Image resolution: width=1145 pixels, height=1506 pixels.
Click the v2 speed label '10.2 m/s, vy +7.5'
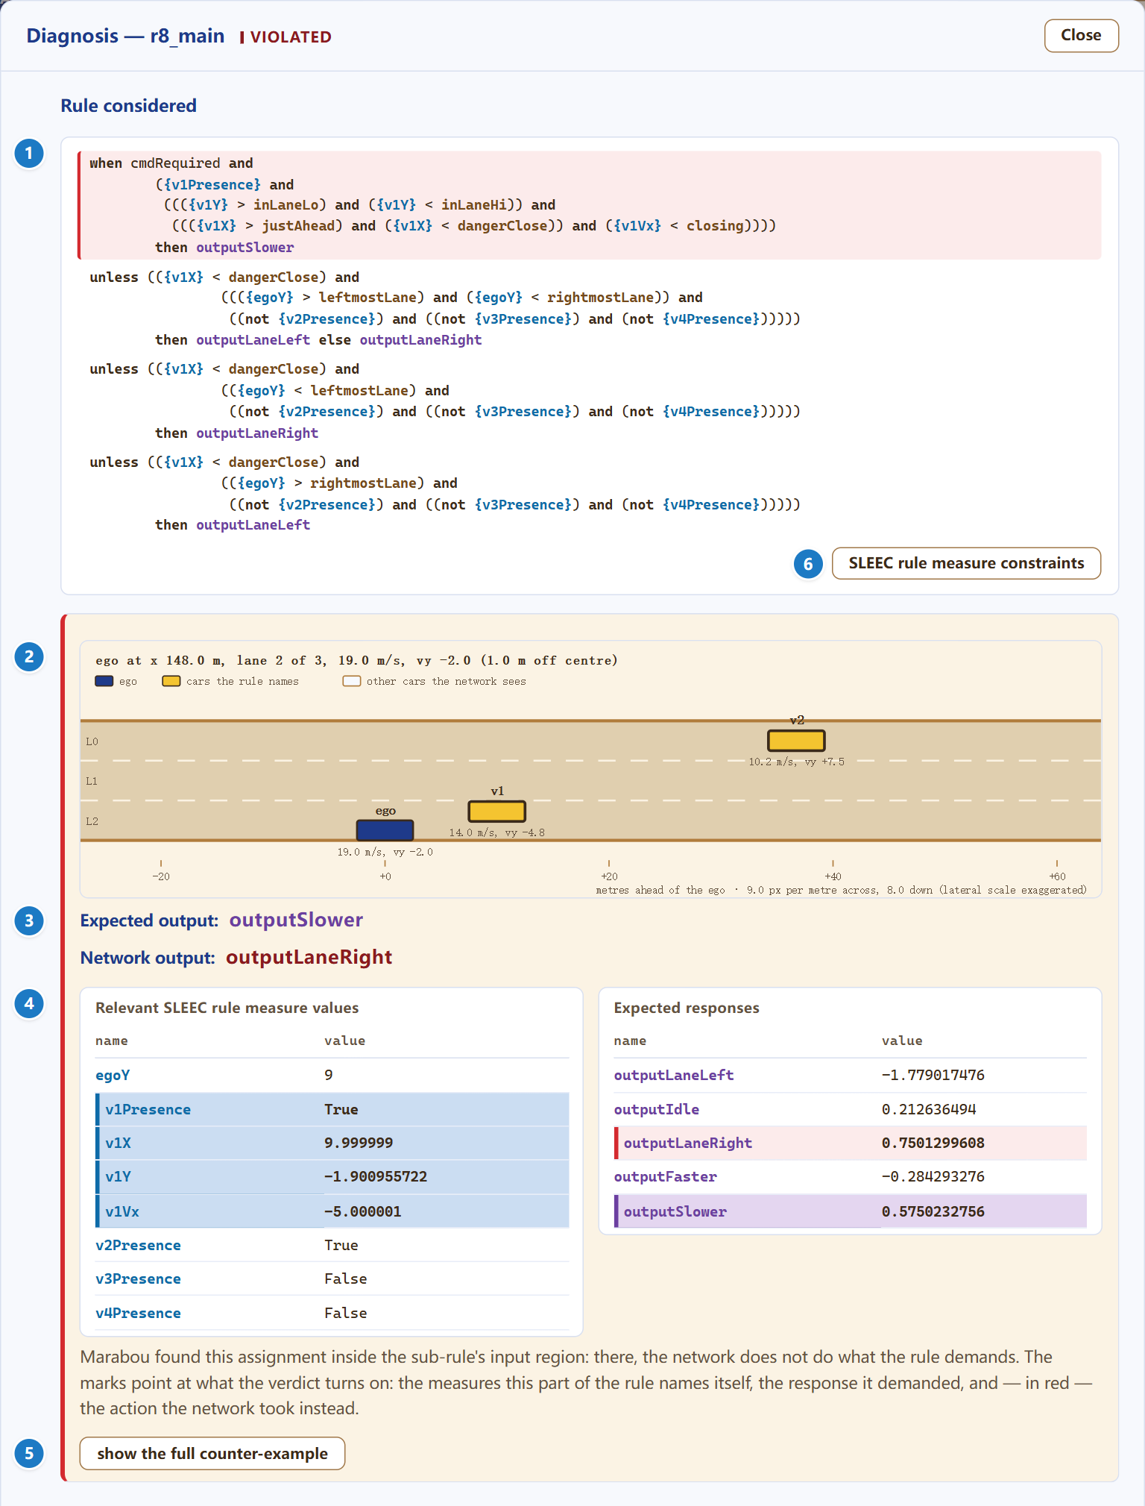click(796, 762)
